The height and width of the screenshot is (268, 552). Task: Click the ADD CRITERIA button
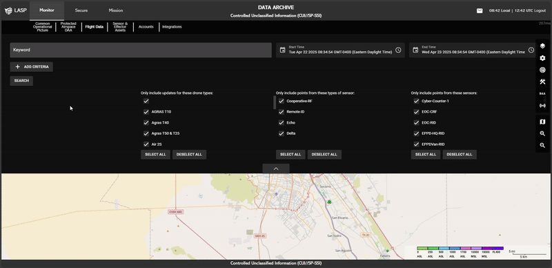point(31,66)
